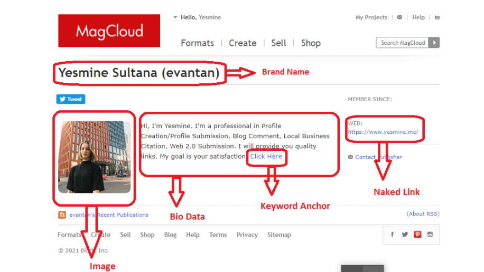Click inside the Search MagCloud field
The image size is (484, 272).
403,43
